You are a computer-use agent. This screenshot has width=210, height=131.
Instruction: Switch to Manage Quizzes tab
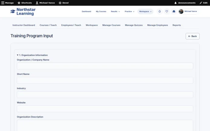(134, 25)
